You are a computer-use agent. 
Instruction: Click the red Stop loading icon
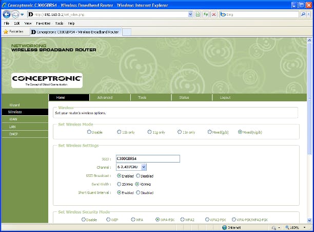pos(214,14)
